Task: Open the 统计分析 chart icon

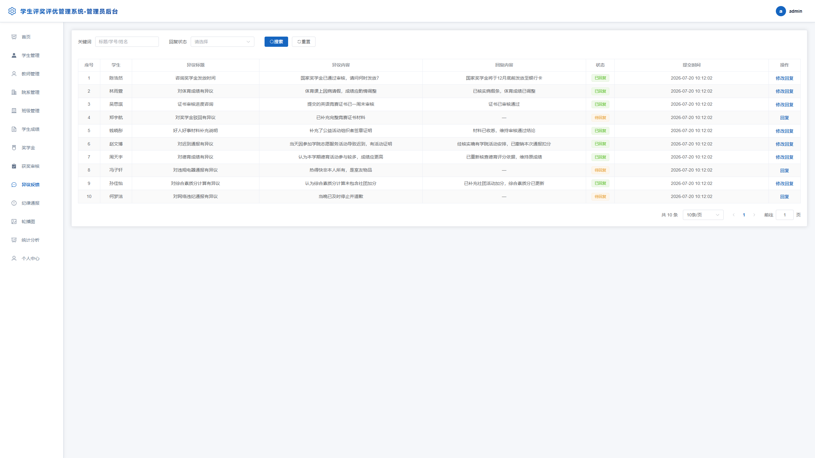Action: [14, 240]
